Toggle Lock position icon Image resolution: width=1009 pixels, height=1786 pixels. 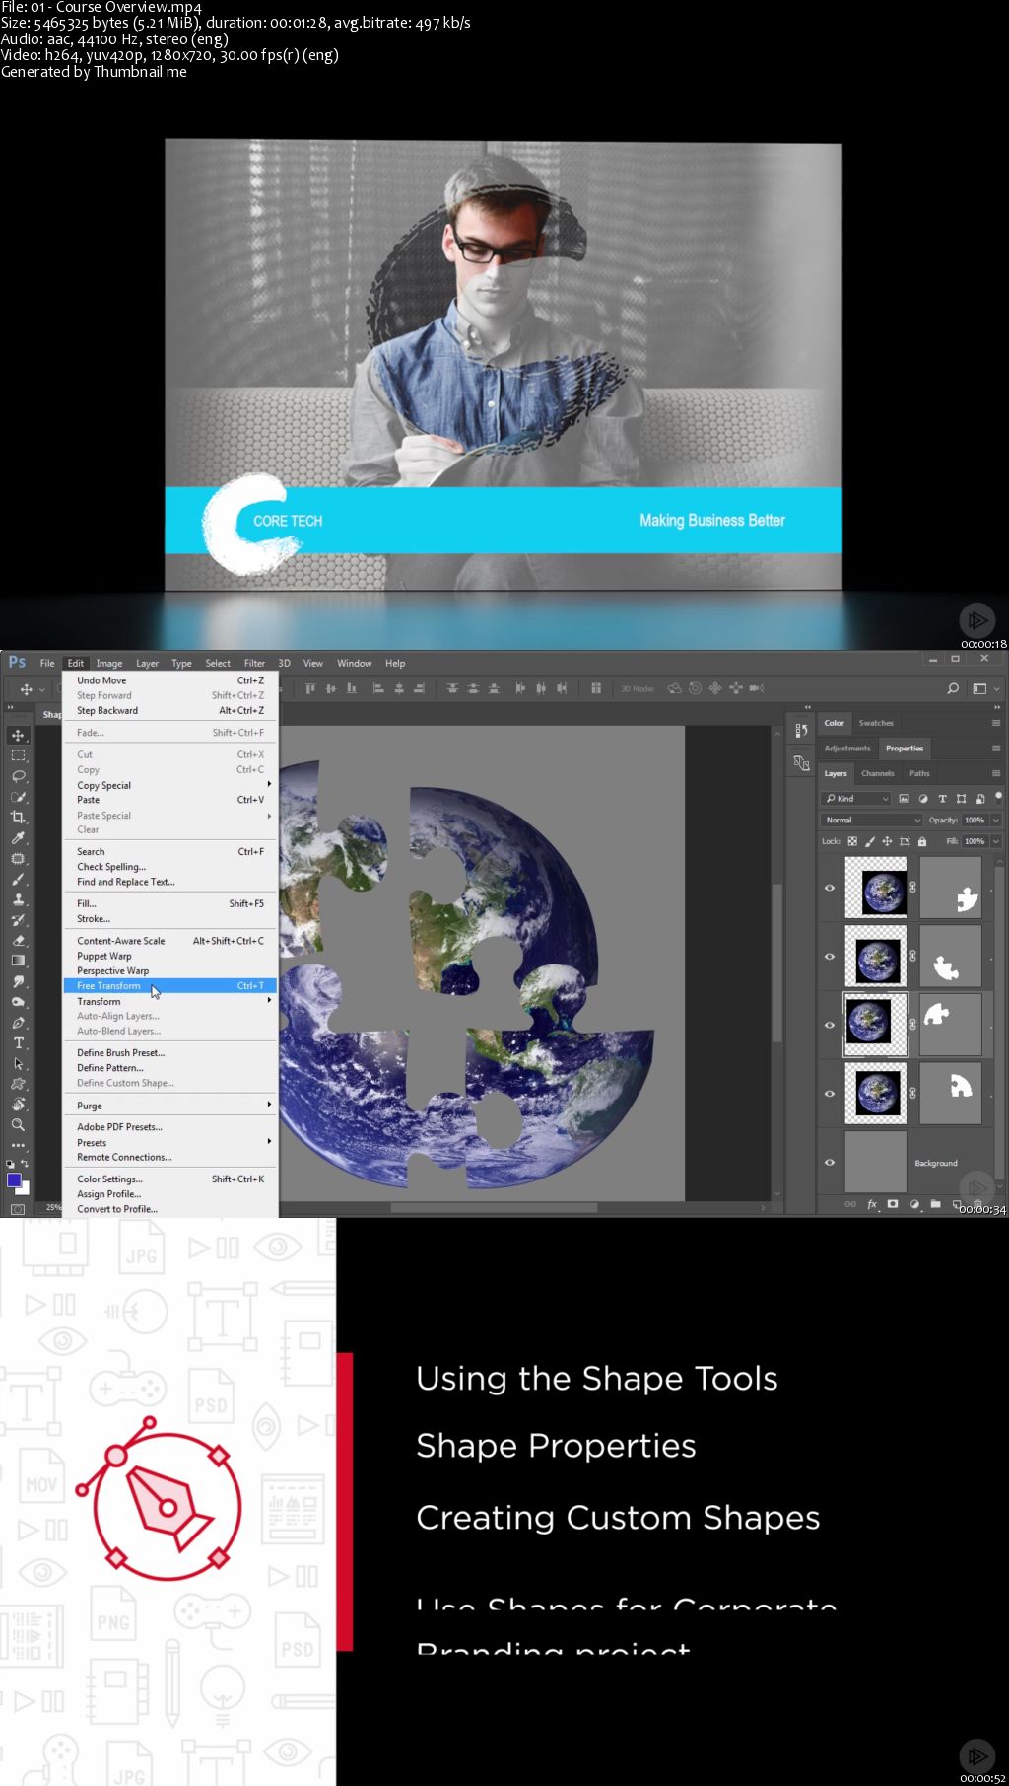tap(887, 841)
